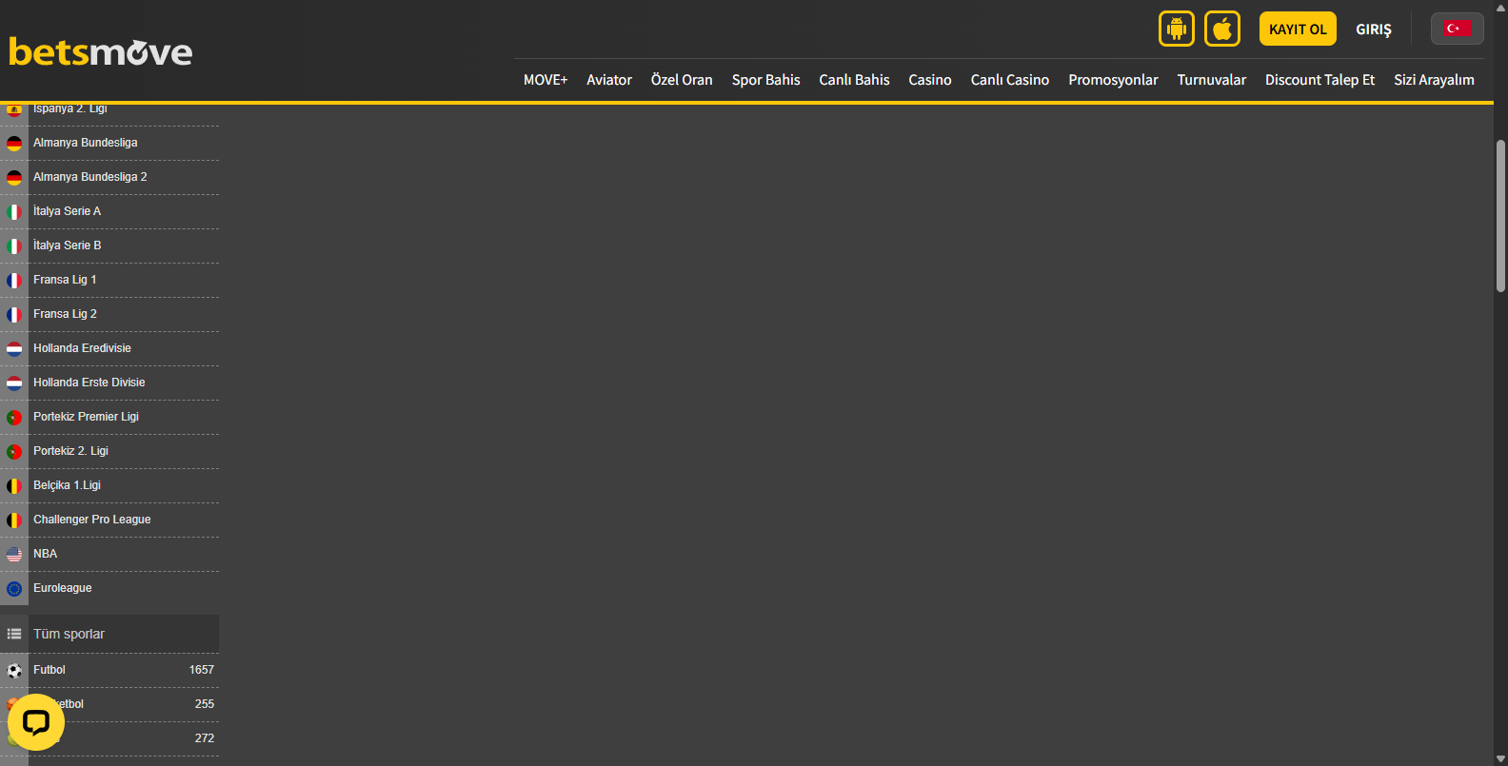This screenshot has height=766, width=1508.
Task: Click the GIRIŞ login link
Action: 1373,29
